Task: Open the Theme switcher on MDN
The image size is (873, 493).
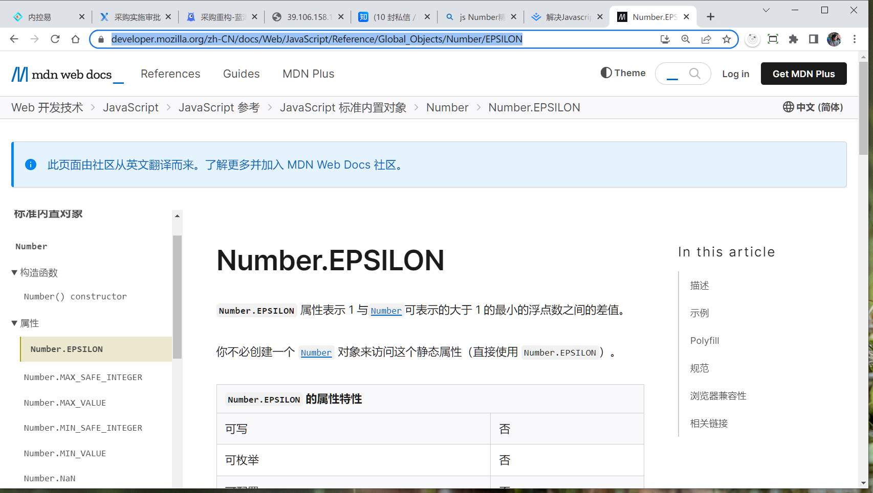Action: tap(623, 73)
